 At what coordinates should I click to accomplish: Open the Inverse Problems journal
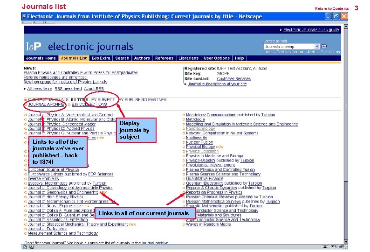[x=43, y=179]
